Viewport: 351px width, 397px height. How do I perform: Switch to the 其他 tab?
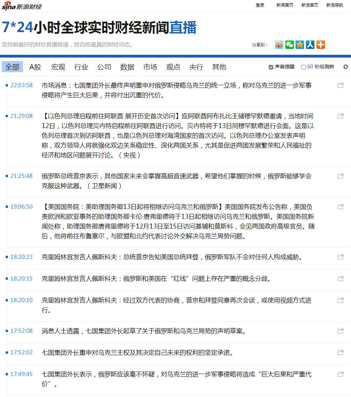click(219, 67)
